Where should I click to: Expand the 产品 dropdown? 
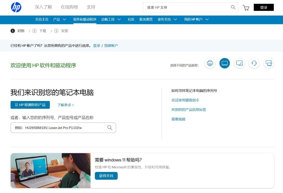point(60,20)
